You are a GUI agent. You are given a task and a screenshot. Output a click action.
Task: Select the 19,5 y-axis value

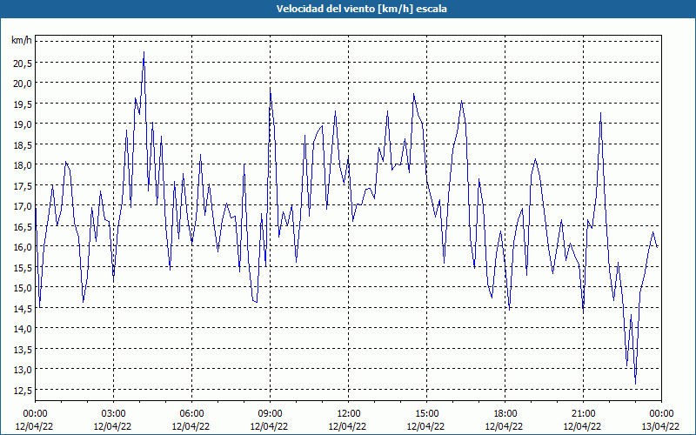(x=23, y=104)
